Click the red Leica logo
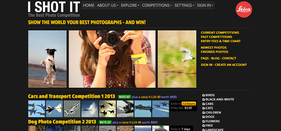Image resolution: width=281 pixels, height=131 pixels. (244, 10)
